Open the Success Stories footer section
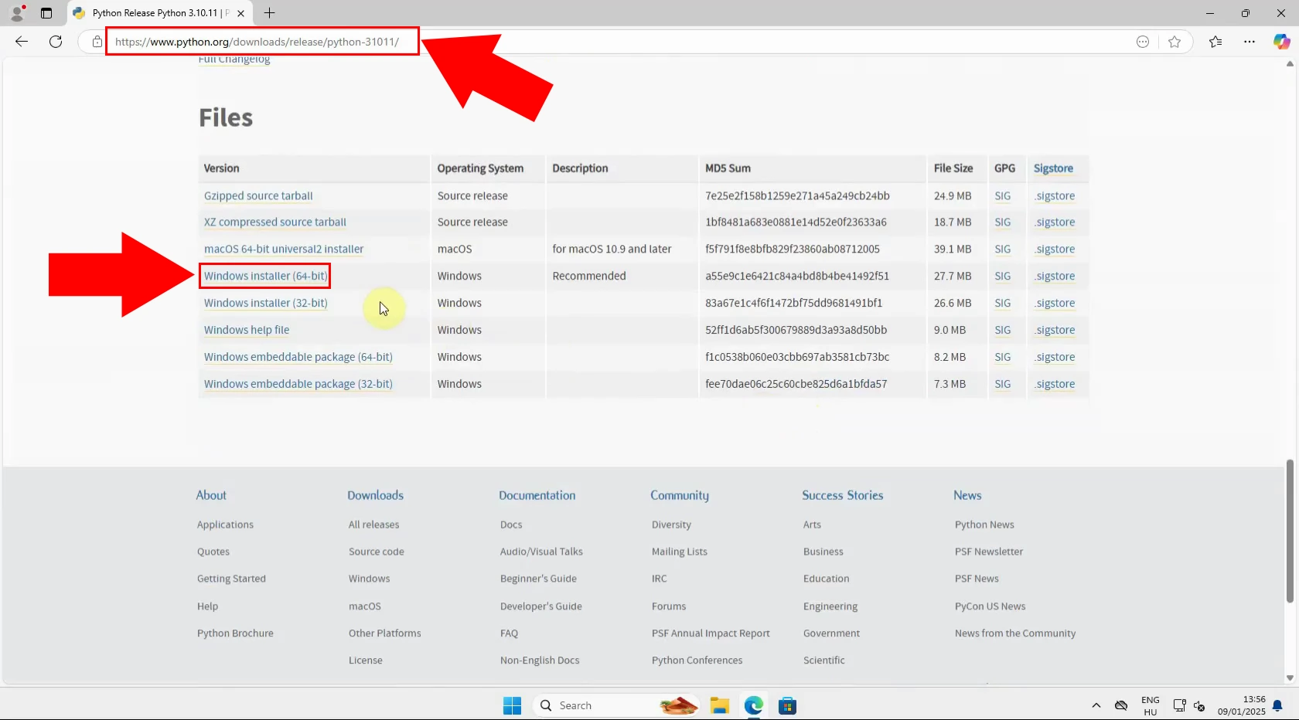 click(x=843, y=496)
